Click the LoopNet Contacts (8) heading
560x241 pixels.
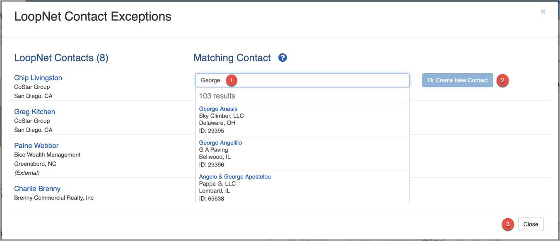pyautogui.click(x=61, y=58)
